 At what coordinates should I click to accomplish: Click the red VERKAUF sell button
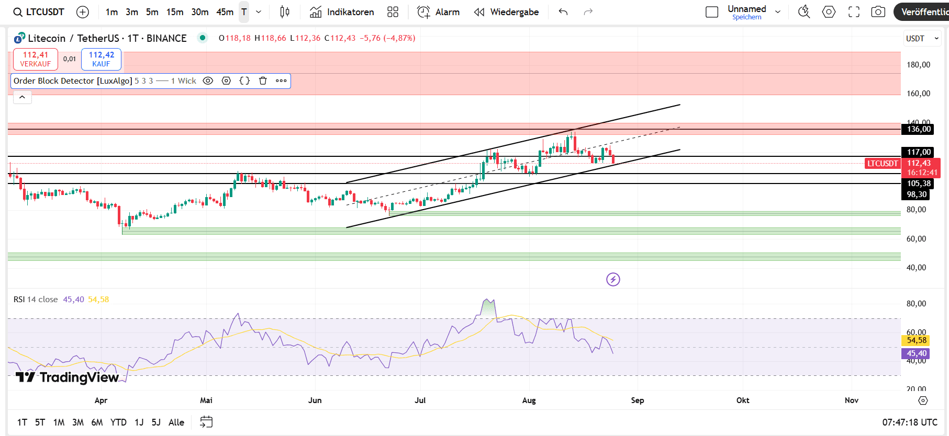click(36, 59)
